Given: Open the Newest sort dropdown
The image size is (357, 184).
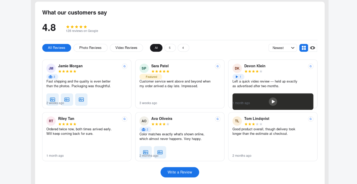Looking at the screenshot, I should tap(283, 48).
